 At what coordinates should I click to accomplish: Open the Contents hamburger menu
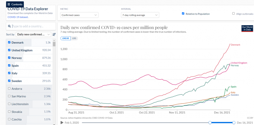point(15,4)
